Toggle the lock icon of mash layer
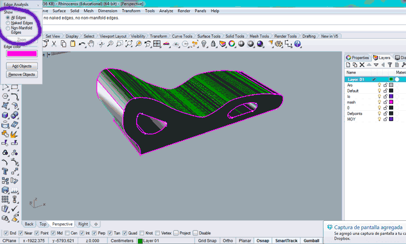The image size is (406, 244). pos(385,102)
